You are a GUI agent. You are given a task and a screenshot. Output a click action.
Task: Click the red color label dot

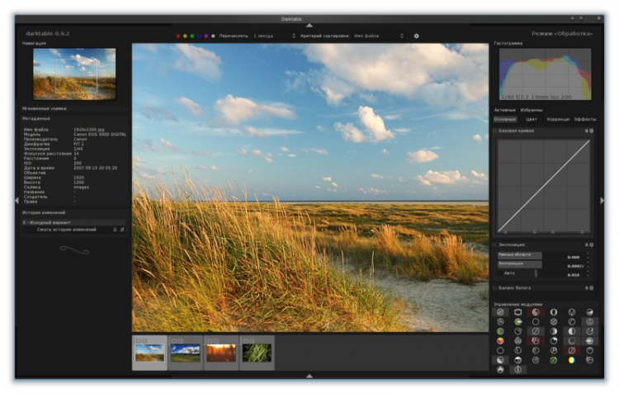click(177, 36)
